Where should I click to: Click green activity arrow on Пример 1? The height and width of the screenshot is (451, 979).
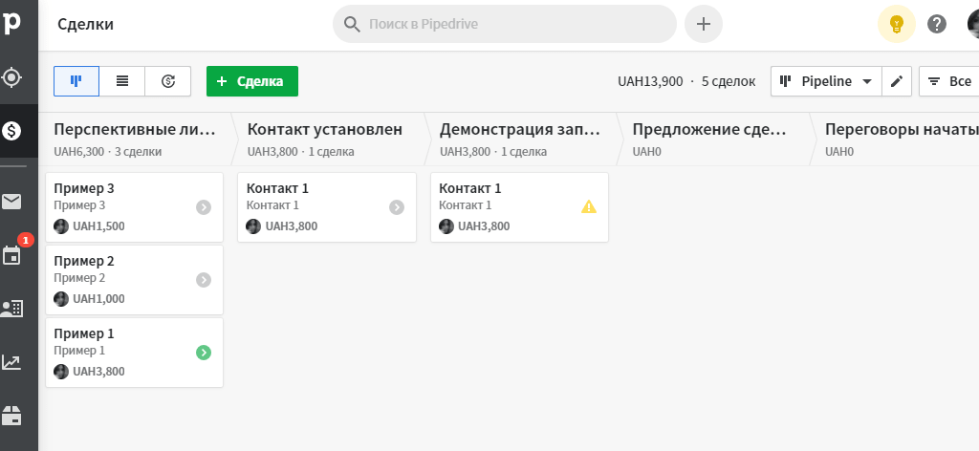click(x=204, y=353)
